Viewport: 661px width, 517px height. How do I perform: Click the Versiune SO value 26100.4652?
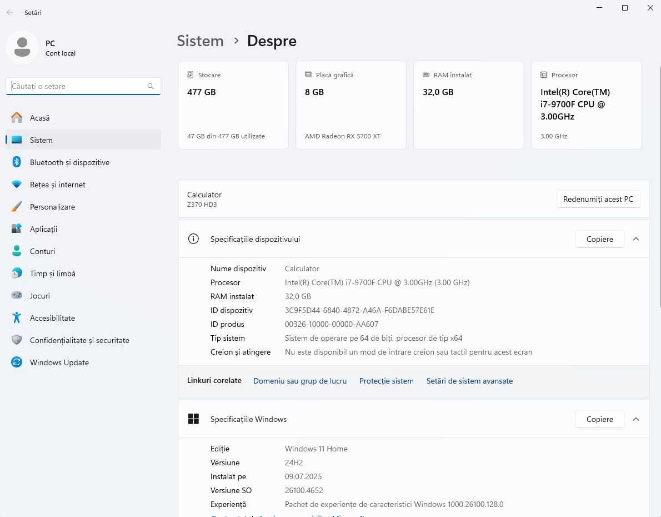[304, 490]
